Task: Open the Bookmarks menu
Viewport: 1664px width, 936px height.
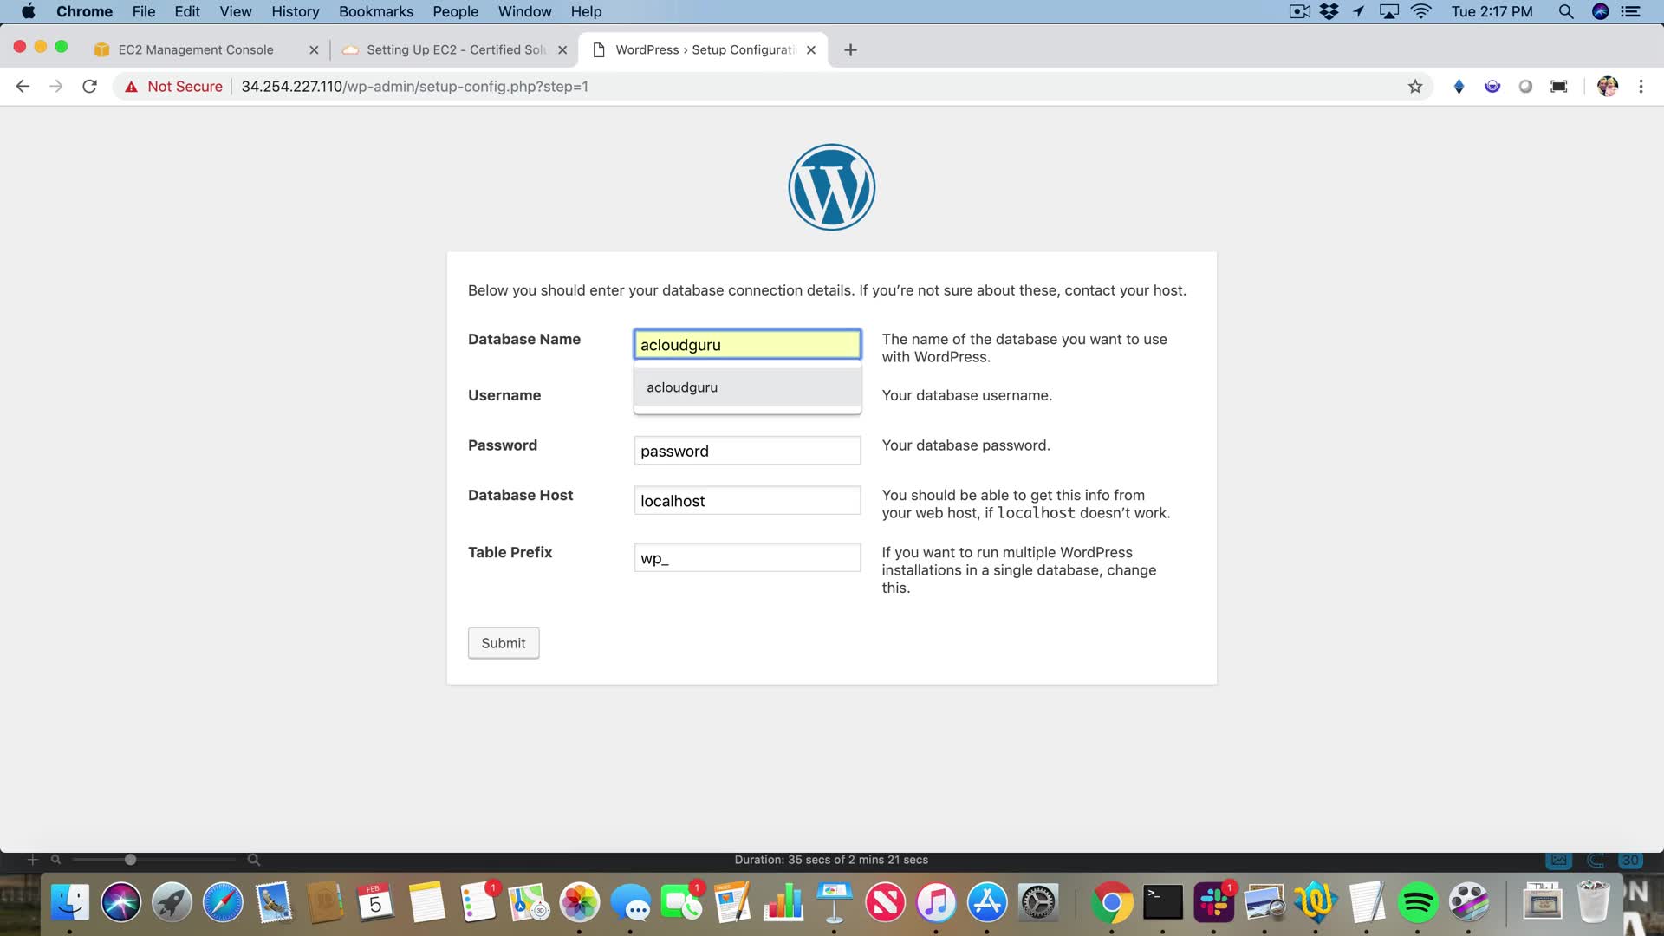Action: tap(375, 11)
